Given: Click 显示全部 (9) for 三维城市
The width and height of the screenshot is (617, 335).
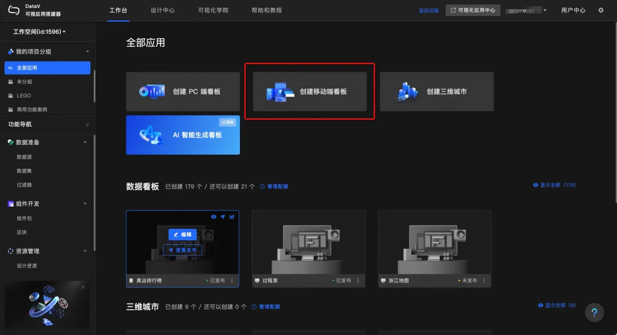Looking at the screenshot, I should [x=557, y=305].
